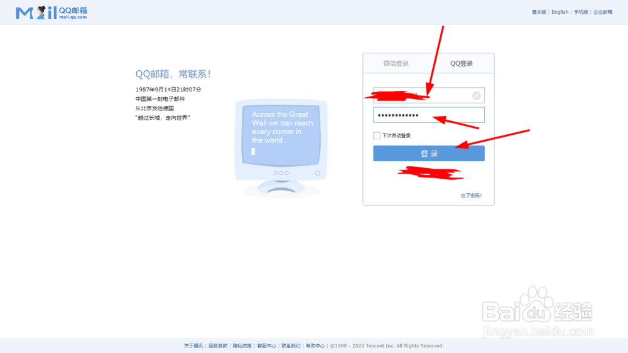
Task: Open the 企业邮箱 link
Action: pyautogui.click(x=603, y=12)
